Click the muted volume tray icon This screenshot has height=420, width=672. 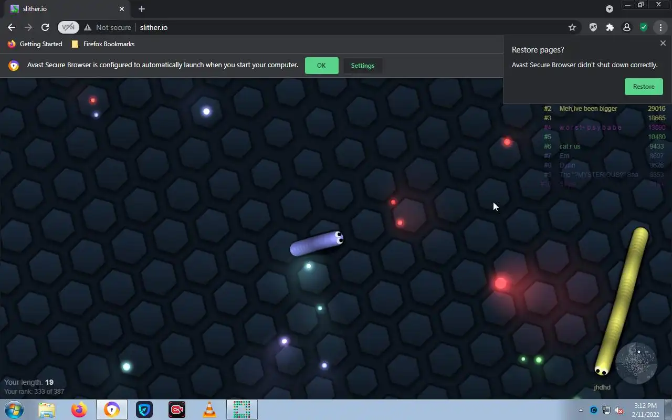click(x=619, y=410)
